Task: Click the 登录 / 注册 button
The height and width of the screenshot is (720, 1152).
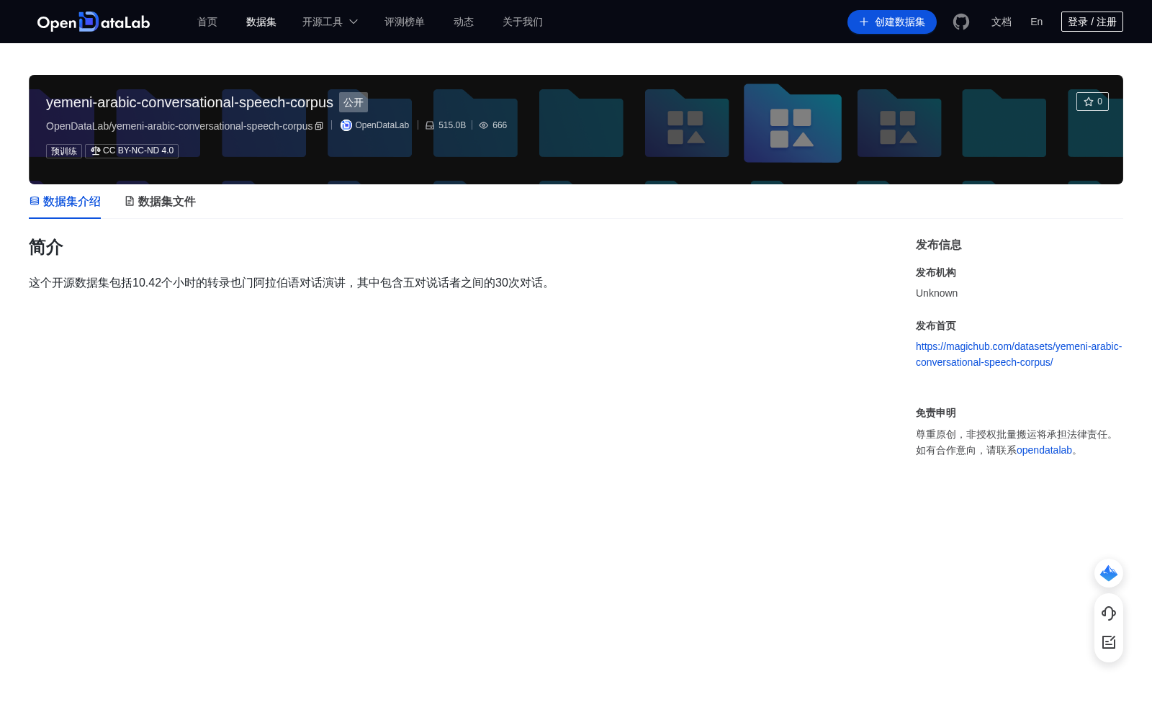Action: pos(1092,22)
